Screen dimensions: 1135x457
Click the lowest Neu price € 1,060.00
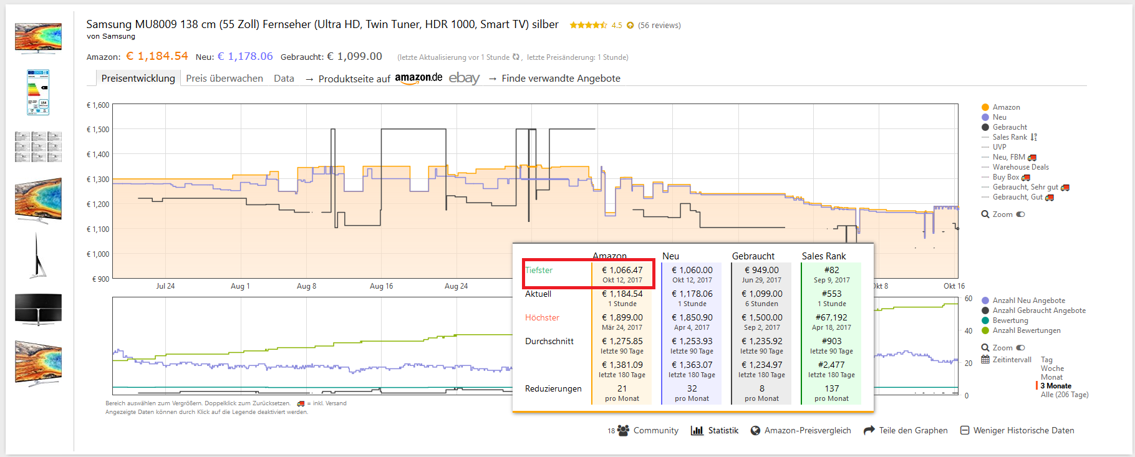pyautogui.click(x=692, y=270)
